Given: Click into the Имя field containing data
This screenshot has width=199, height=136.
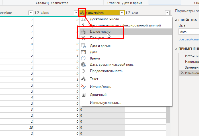Looking at the screenshot, I should point(189,32).
